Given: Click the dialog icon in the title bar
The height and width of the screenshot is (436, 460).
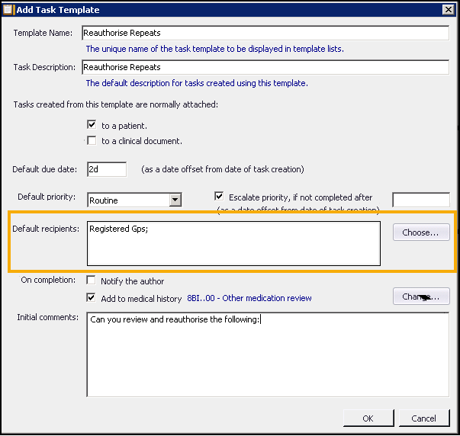Looking at the screenshot, I should click(8, 10).
